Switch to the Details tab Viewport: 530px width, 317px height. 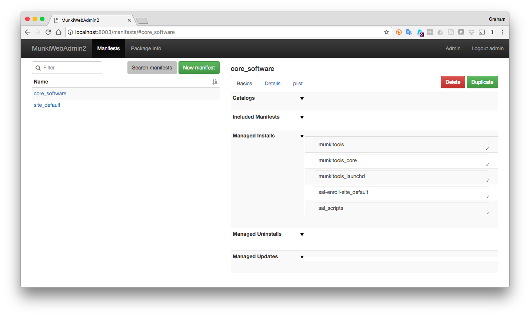[x=273, y=83]
